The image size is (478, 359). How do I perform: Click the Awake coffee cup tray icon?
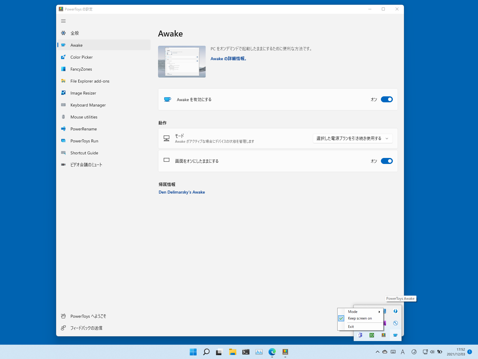pos(395,335)
